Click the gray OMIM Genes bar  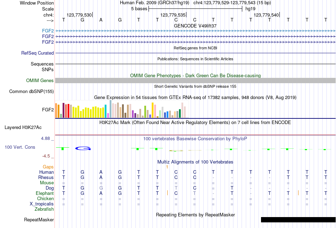pyautogui.click(x=195, y=80)
